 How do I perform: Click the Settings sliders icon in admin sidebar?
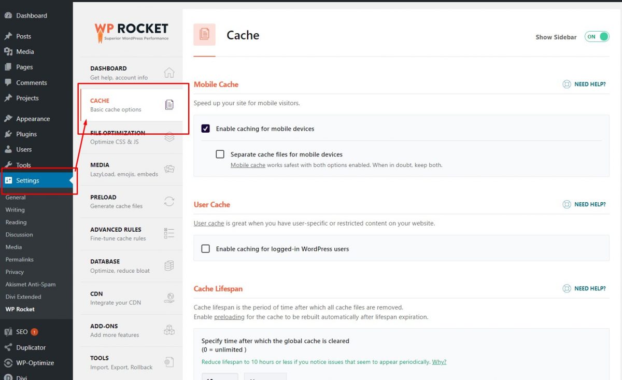[8, 180]
